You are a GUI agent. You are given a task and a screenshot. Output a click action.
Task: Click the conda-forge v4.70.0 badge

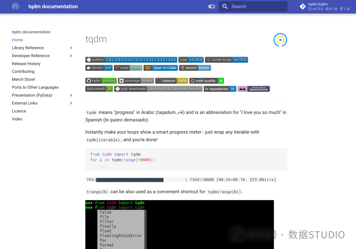click(x=226, y=60)
